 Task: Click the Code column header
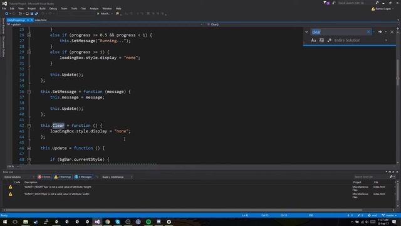(x=17, y=182)
